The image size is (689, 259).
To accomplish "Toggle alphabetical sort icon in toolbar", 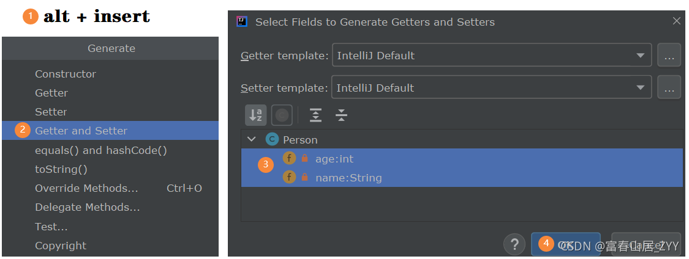I will (x=255, y=115).
